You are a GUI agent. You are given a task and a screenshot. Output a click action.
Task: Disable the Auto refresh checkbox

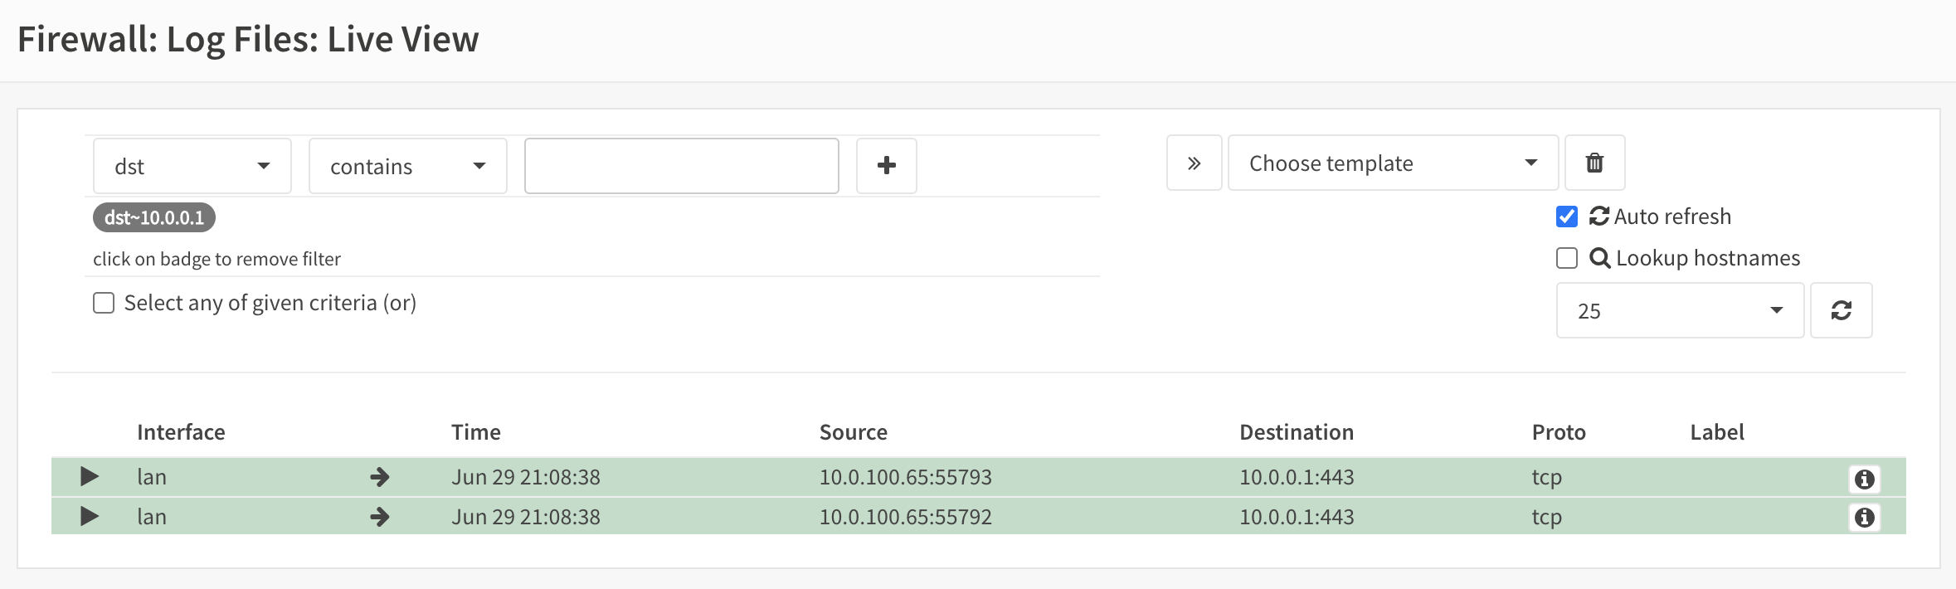tap(1567, 217)
